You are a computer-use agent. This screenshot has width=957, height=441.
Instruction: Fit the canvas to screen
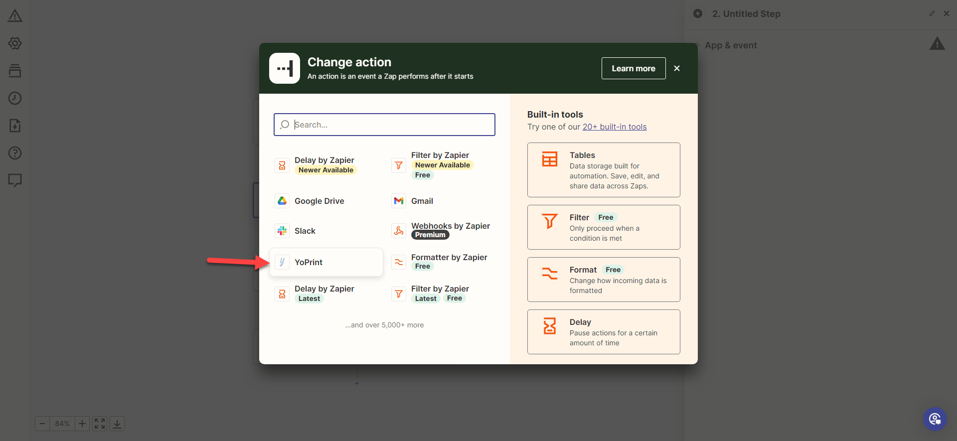click(x=100, y=424)
